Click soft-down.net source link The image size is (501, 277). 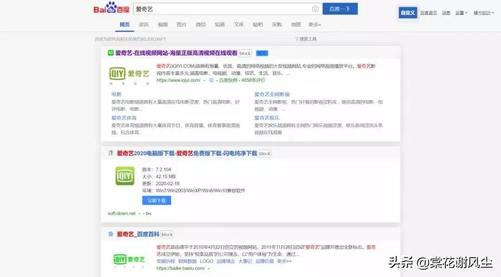click(122, 214)
